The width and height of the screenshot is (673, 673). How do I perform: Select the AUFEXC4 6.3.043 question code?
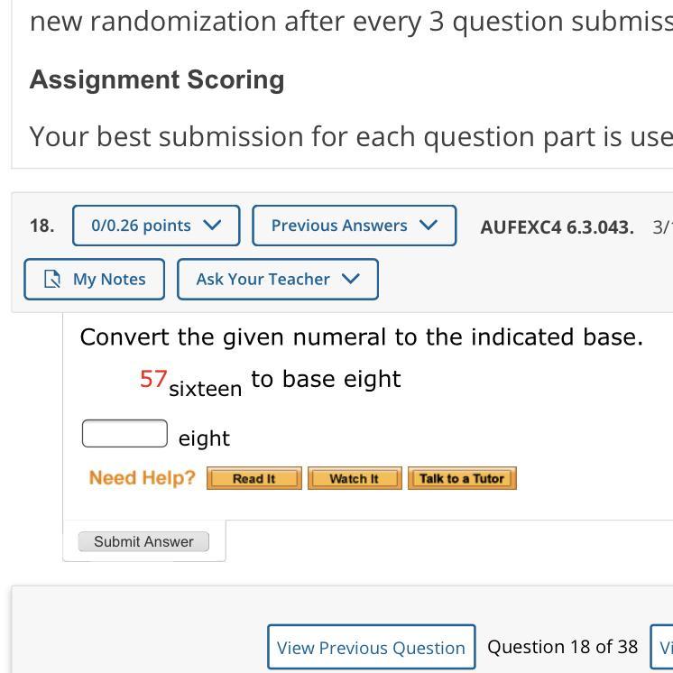pos(557,226)
